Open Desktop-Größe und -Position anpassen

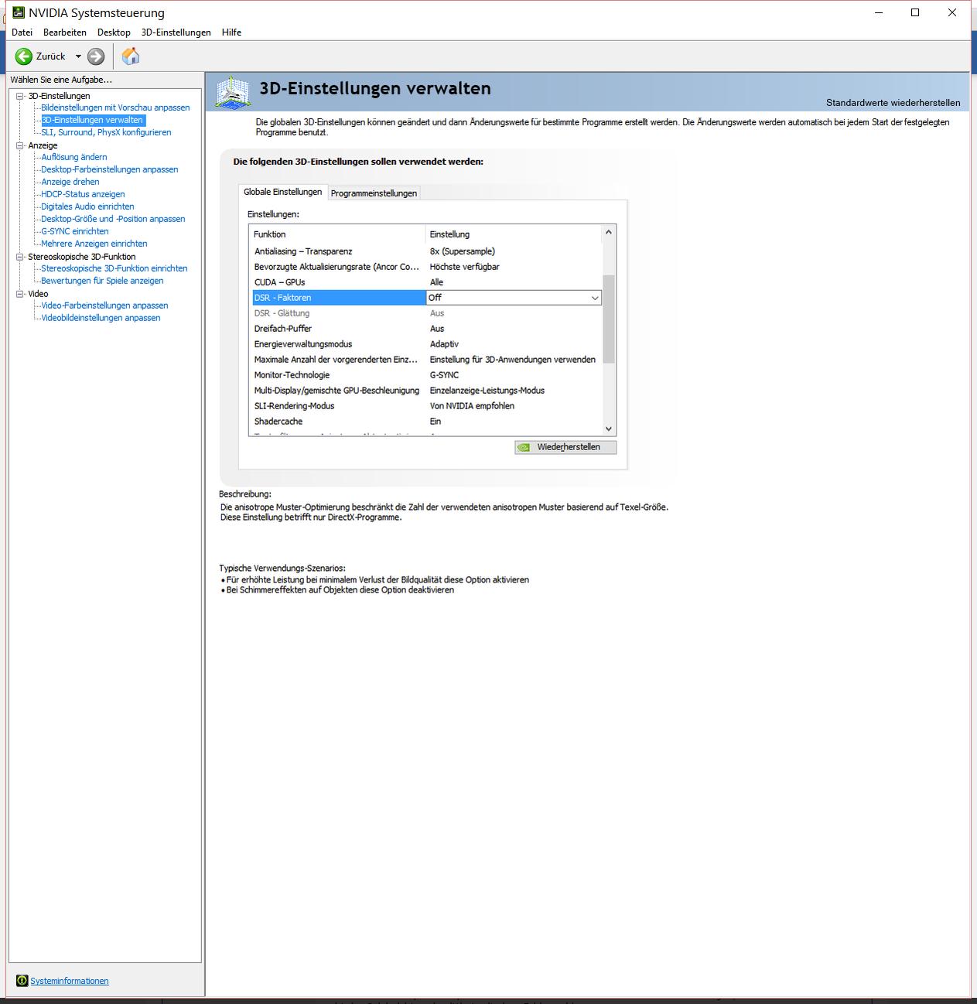pos(113,219)
